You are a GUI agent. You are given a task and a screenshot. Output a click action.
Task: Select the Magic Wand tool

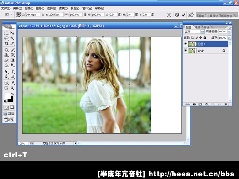point(12,38)
